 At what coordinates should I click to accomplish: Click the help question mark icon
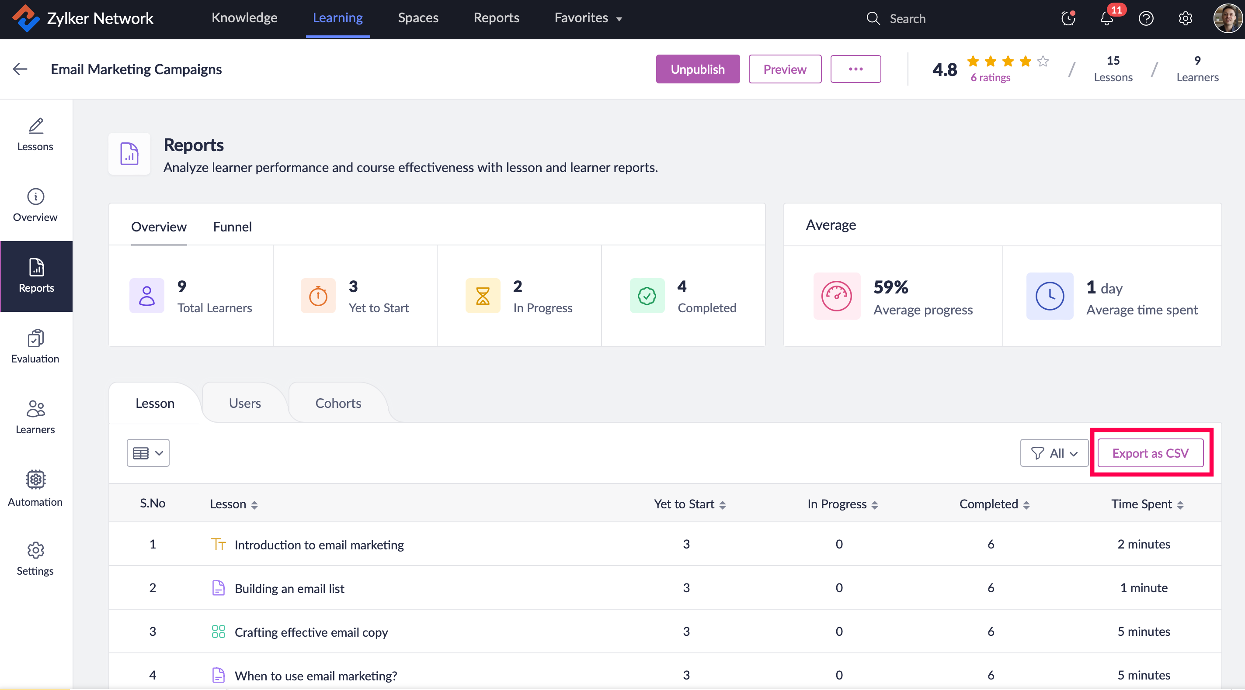point(1145,19)
